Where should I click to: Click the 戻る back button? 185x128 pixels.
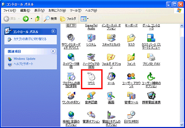tap(10, 19)
